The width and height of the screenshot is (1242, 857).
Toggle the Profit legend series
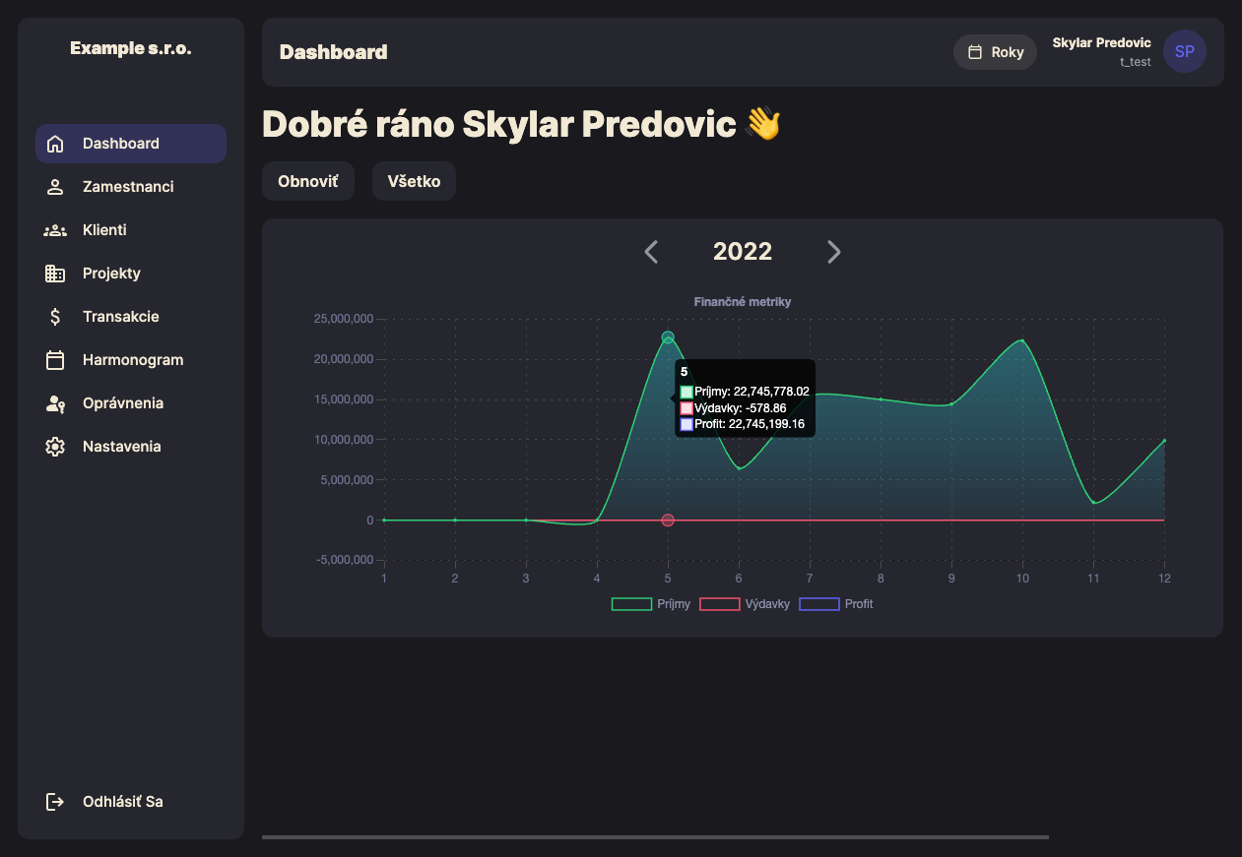coord(836,604)
